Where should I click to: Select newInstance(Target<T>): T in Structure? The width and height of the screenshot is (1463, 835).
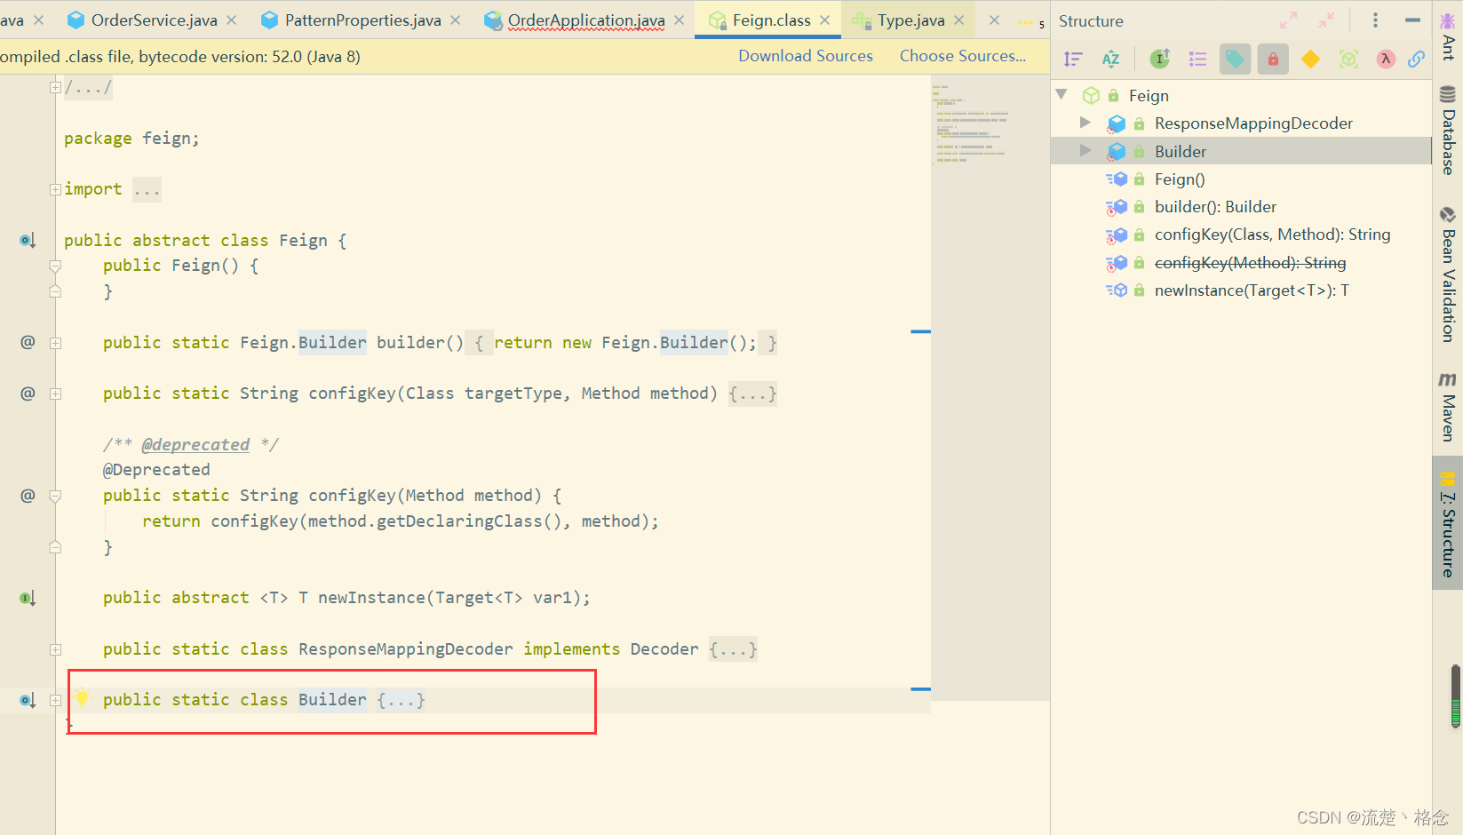(1252, 290)
